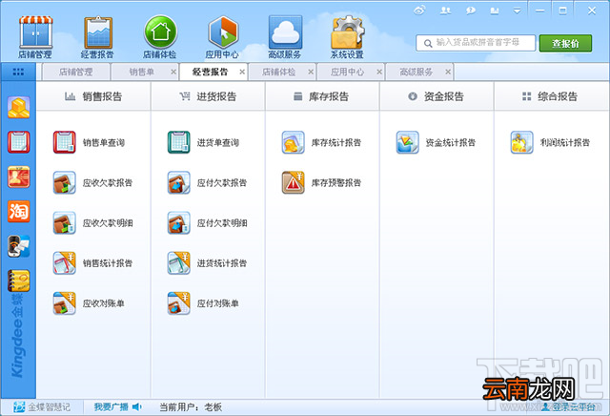Viewport: 610px width, 416px height.
Task: Close the 销售单 tab
Action: pos(173,73)
